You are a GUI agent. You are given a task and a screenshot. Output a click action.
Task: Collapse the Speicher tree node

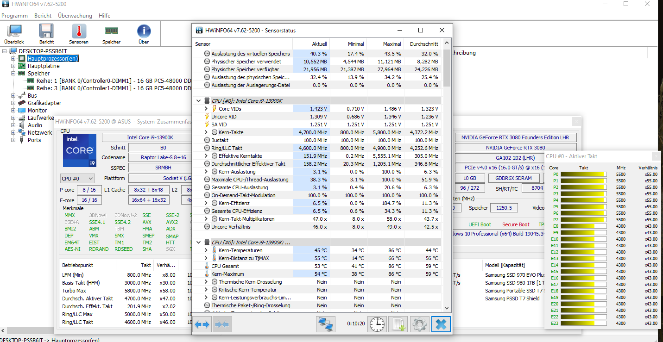pyautogui.click(x=14, y=73)
